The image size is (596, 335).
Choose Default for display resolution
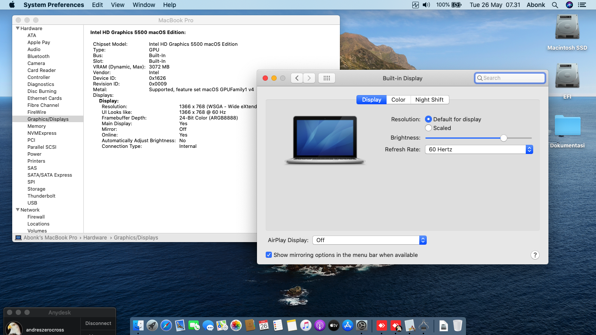pos(428,119)
